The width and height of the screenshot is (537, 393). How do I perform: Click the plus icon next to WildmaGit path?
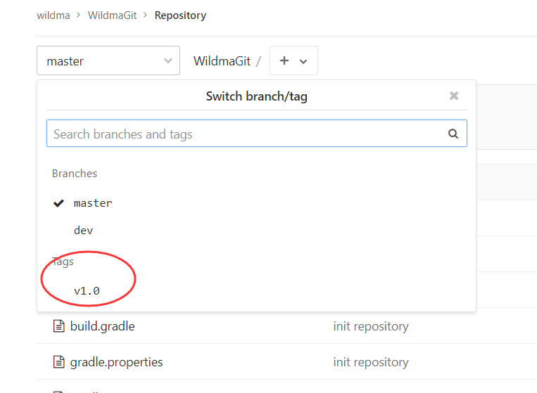[x=284, y=60]
